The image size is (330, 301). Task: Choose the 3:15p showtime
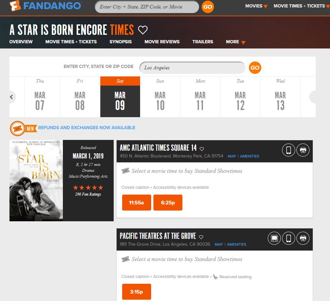(x=136, y=292)
